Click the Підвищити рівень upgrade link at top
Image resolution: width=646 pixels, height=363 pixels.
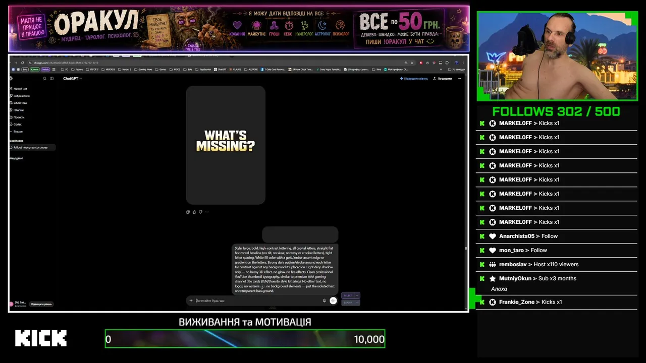(x=414, y=79)
